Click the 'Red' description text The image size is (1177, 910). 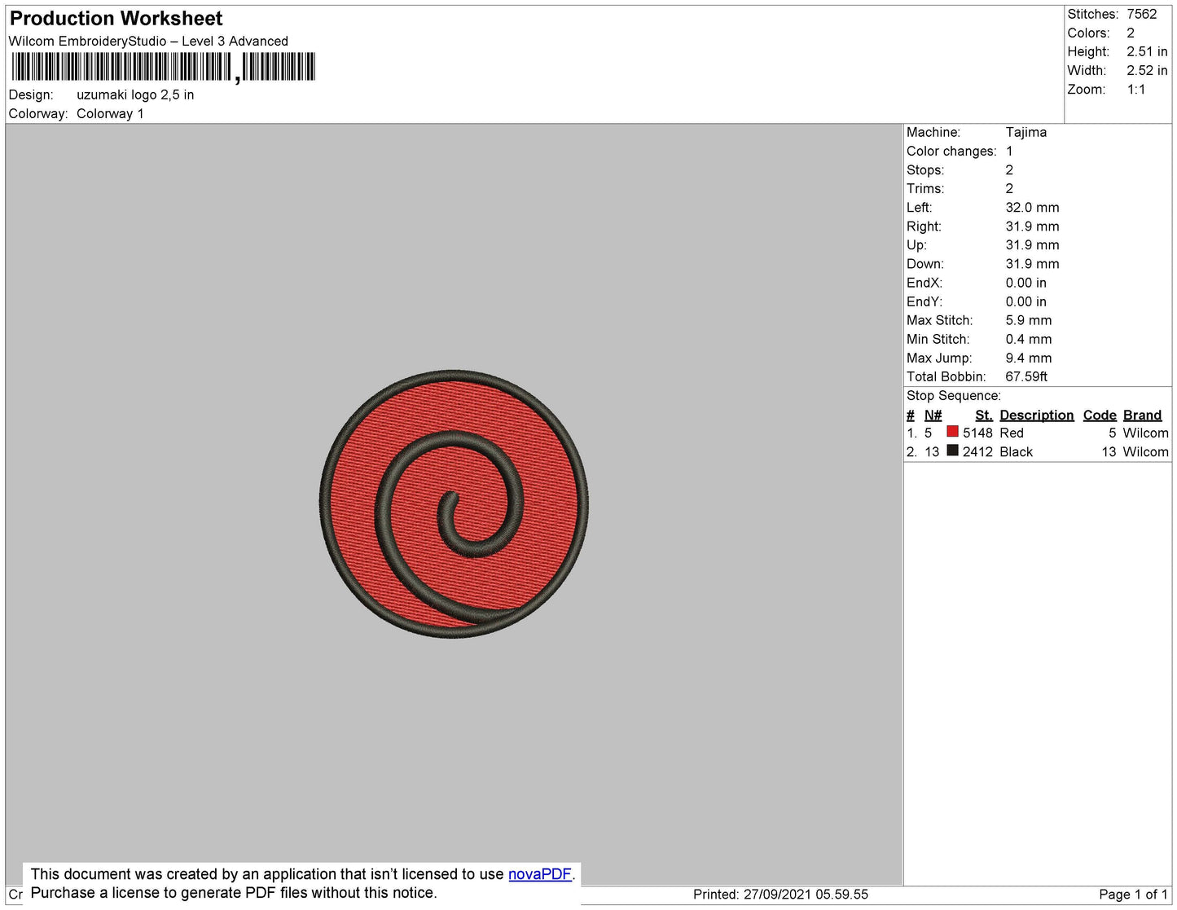(x=1012, y=433)
